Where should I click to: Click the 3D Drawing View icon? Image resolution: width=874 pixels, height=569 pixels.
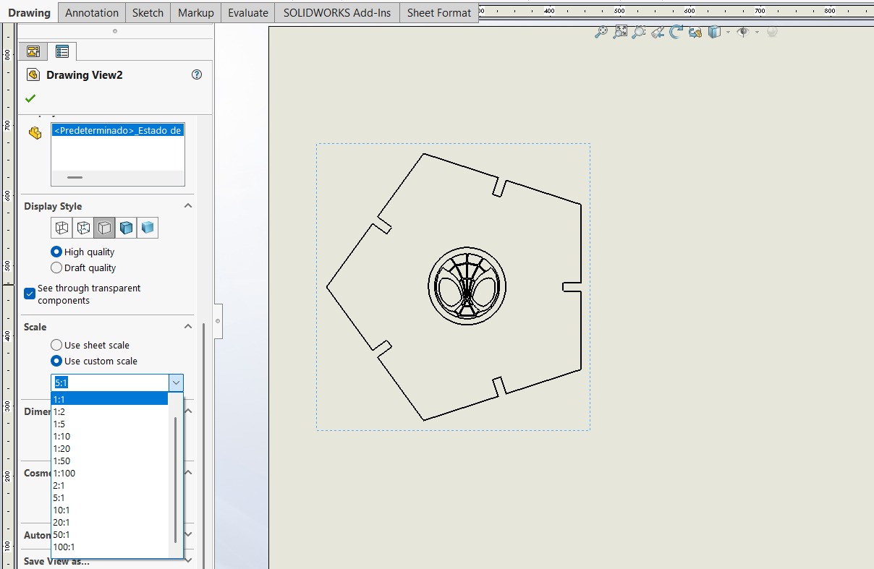tap(695, 32)
